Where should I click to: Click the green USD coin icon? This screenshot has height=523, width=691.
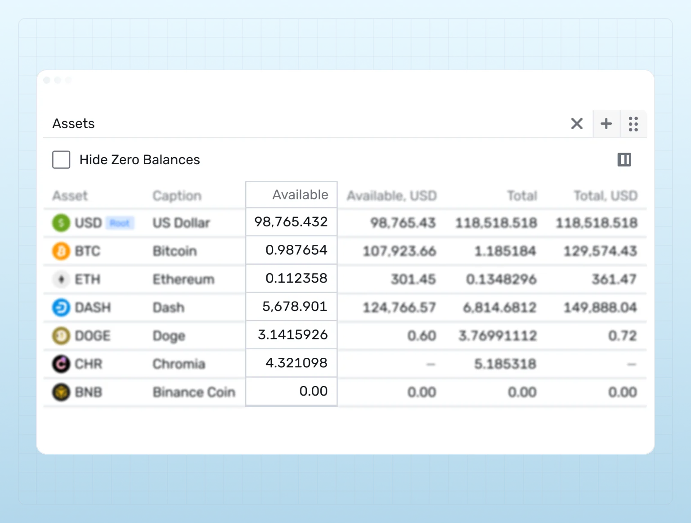(61, 223)
